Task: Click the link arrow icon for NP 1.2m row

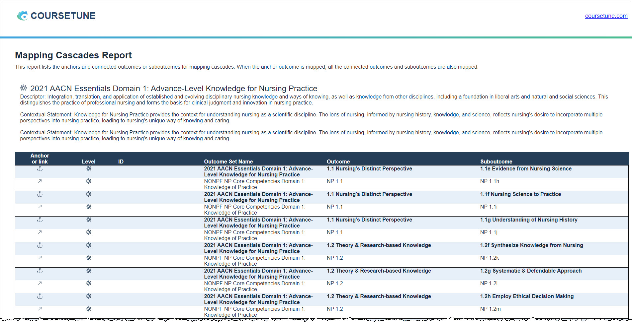Action: click(40, 309)
